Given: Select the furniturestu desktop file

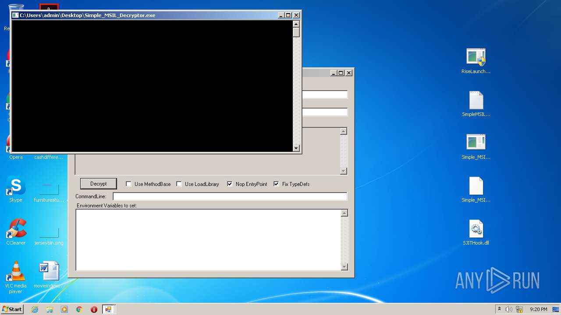Looking at the screenshot, I should pos(49,192).
